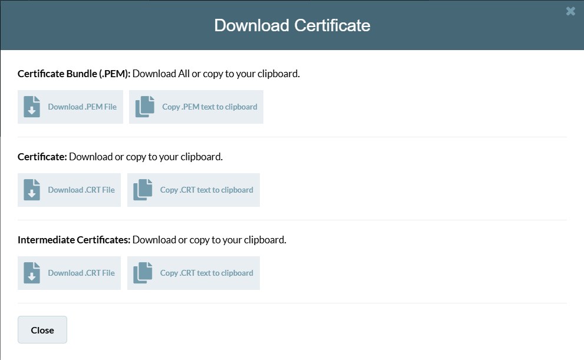
Task: Download the Certificate .CRT file
Action: [x=81, y=190]
